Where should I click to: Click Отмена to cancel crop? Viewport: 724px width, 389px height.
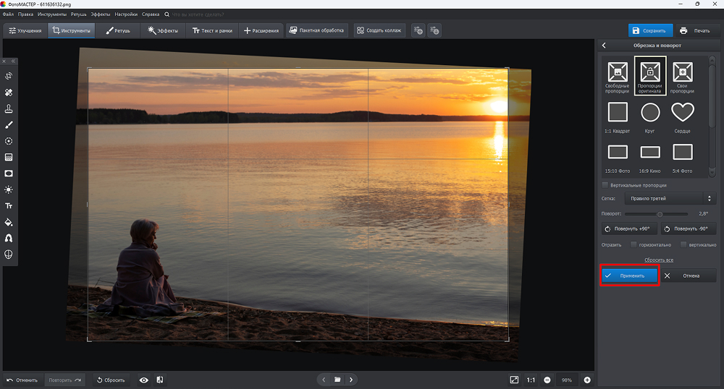pos(688,275)
